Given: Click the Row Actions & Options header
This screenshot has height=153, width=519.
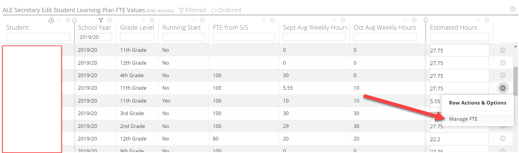Looking at the screenshot, I should click(477, 103).
